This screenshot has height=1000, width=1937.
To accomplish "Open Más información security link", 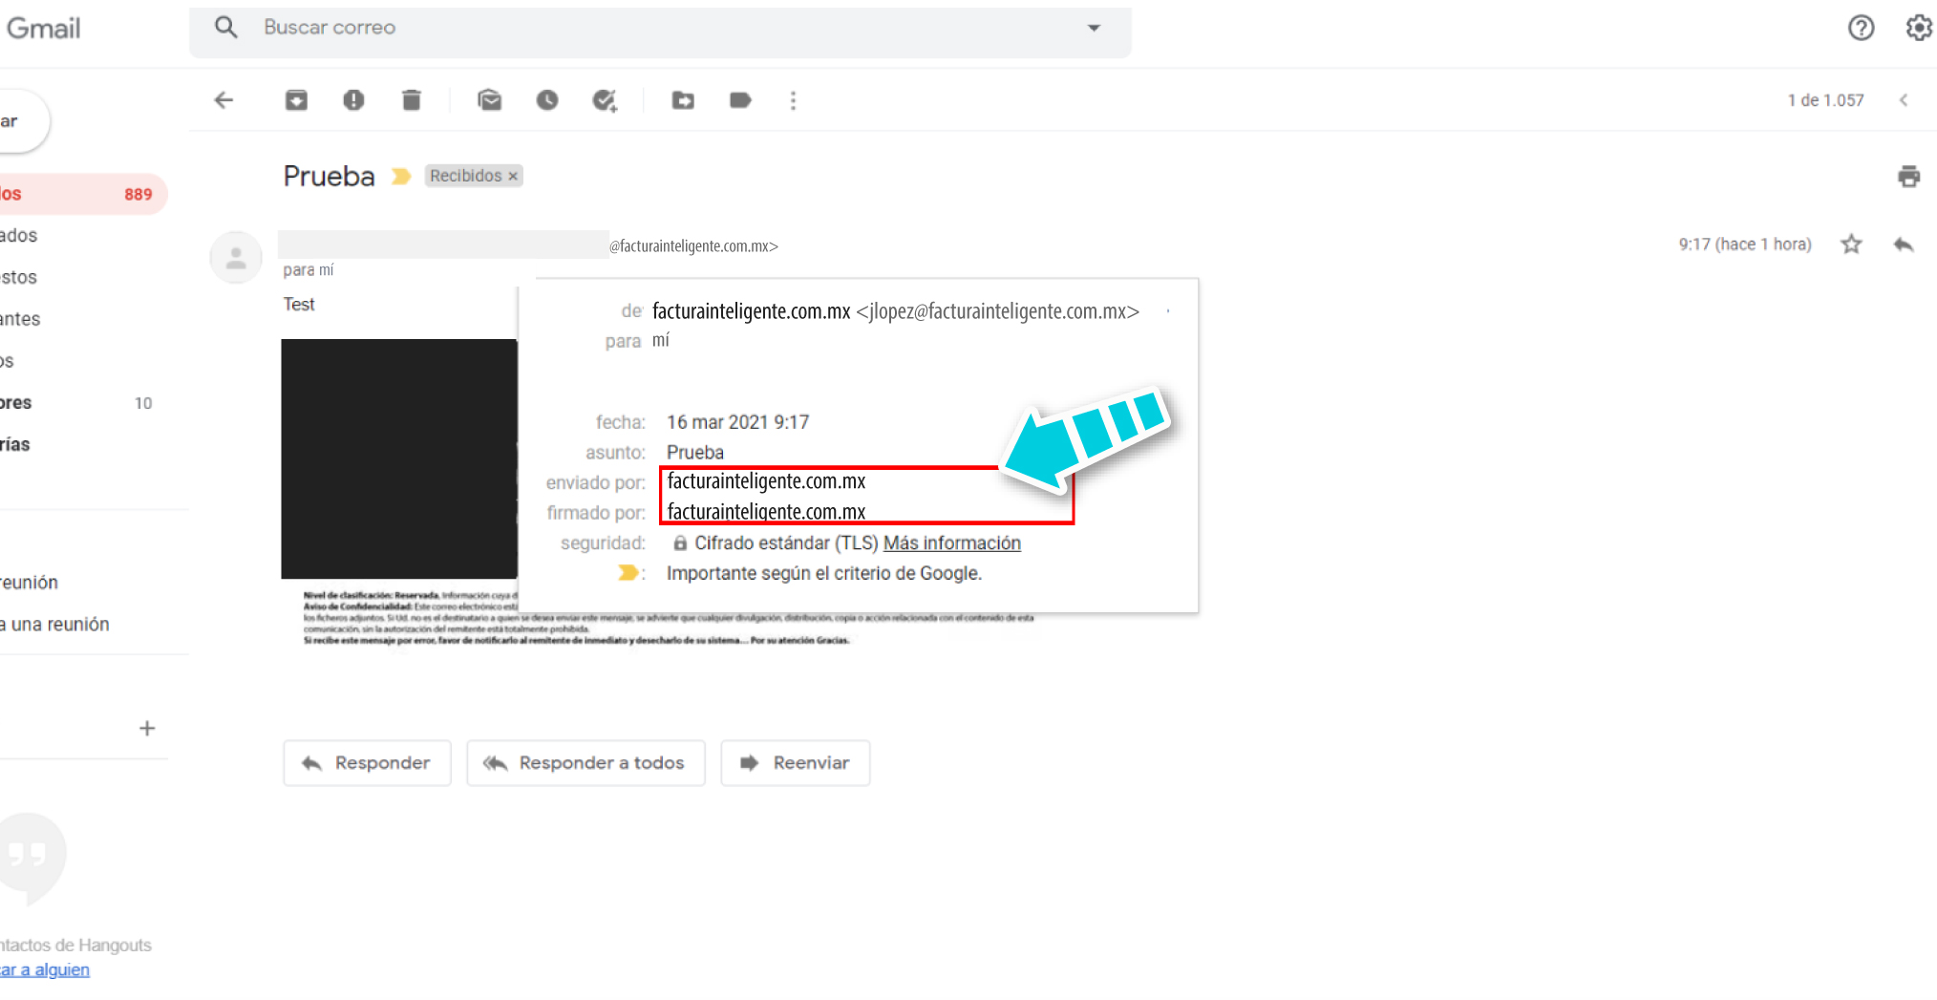I will pos(951,543).
